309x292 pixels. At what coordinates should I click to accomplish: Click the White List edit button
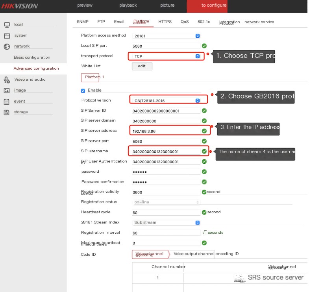coord(142,66)
